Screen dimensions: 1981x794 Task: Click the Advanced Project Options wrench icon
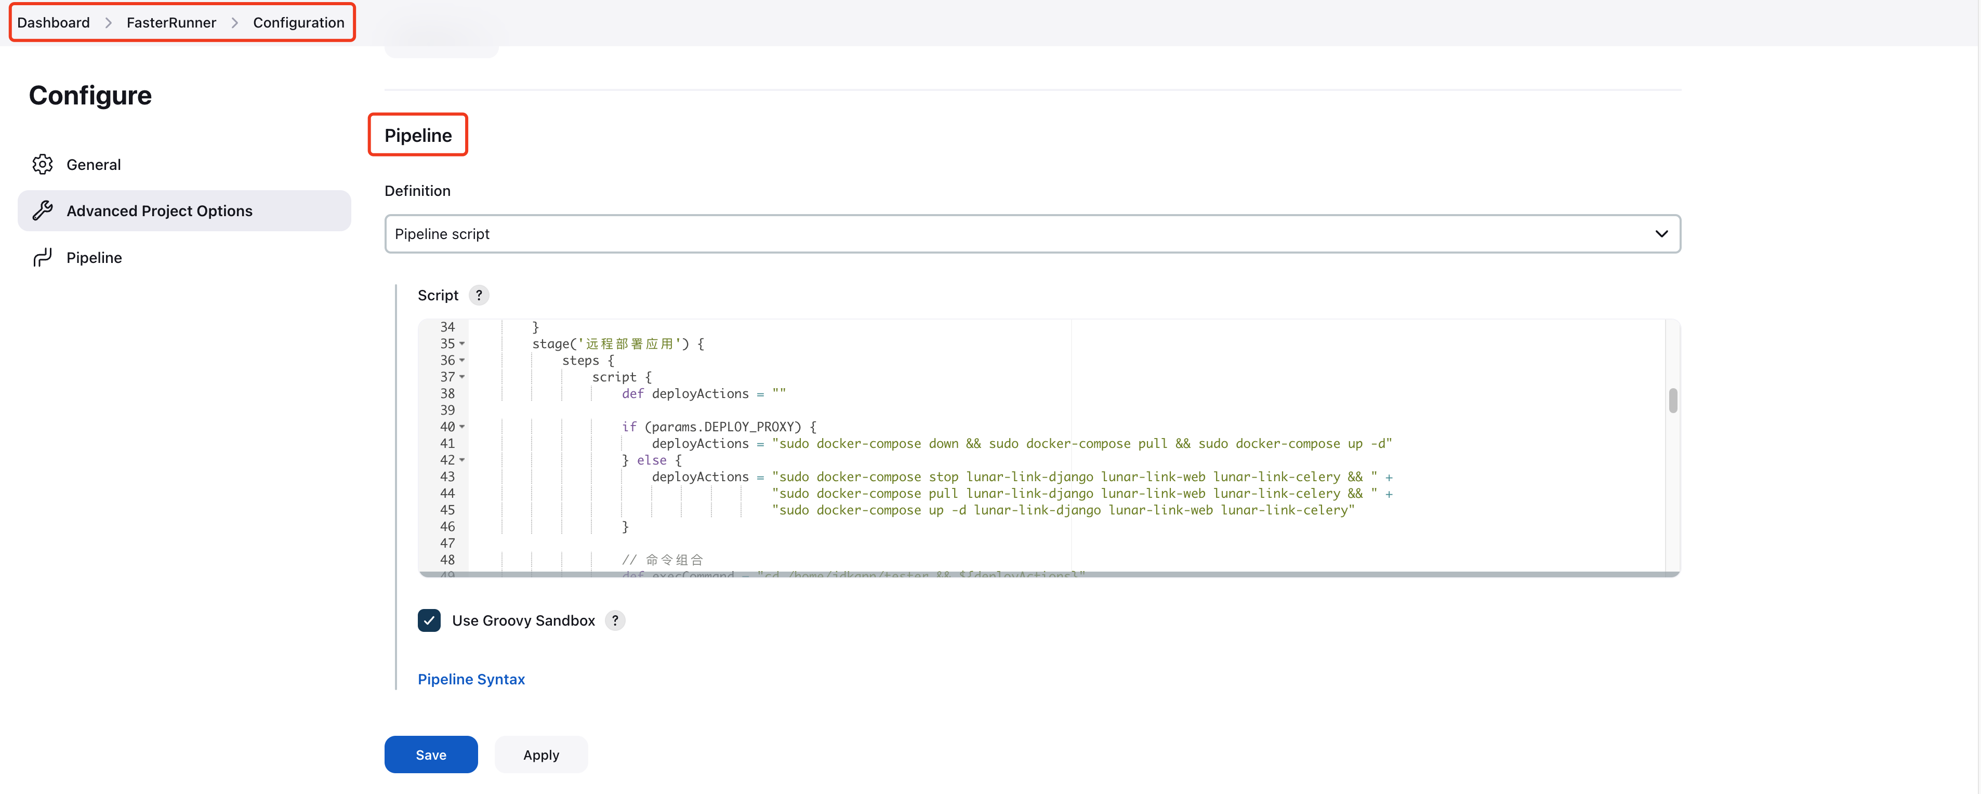point(42,210)
